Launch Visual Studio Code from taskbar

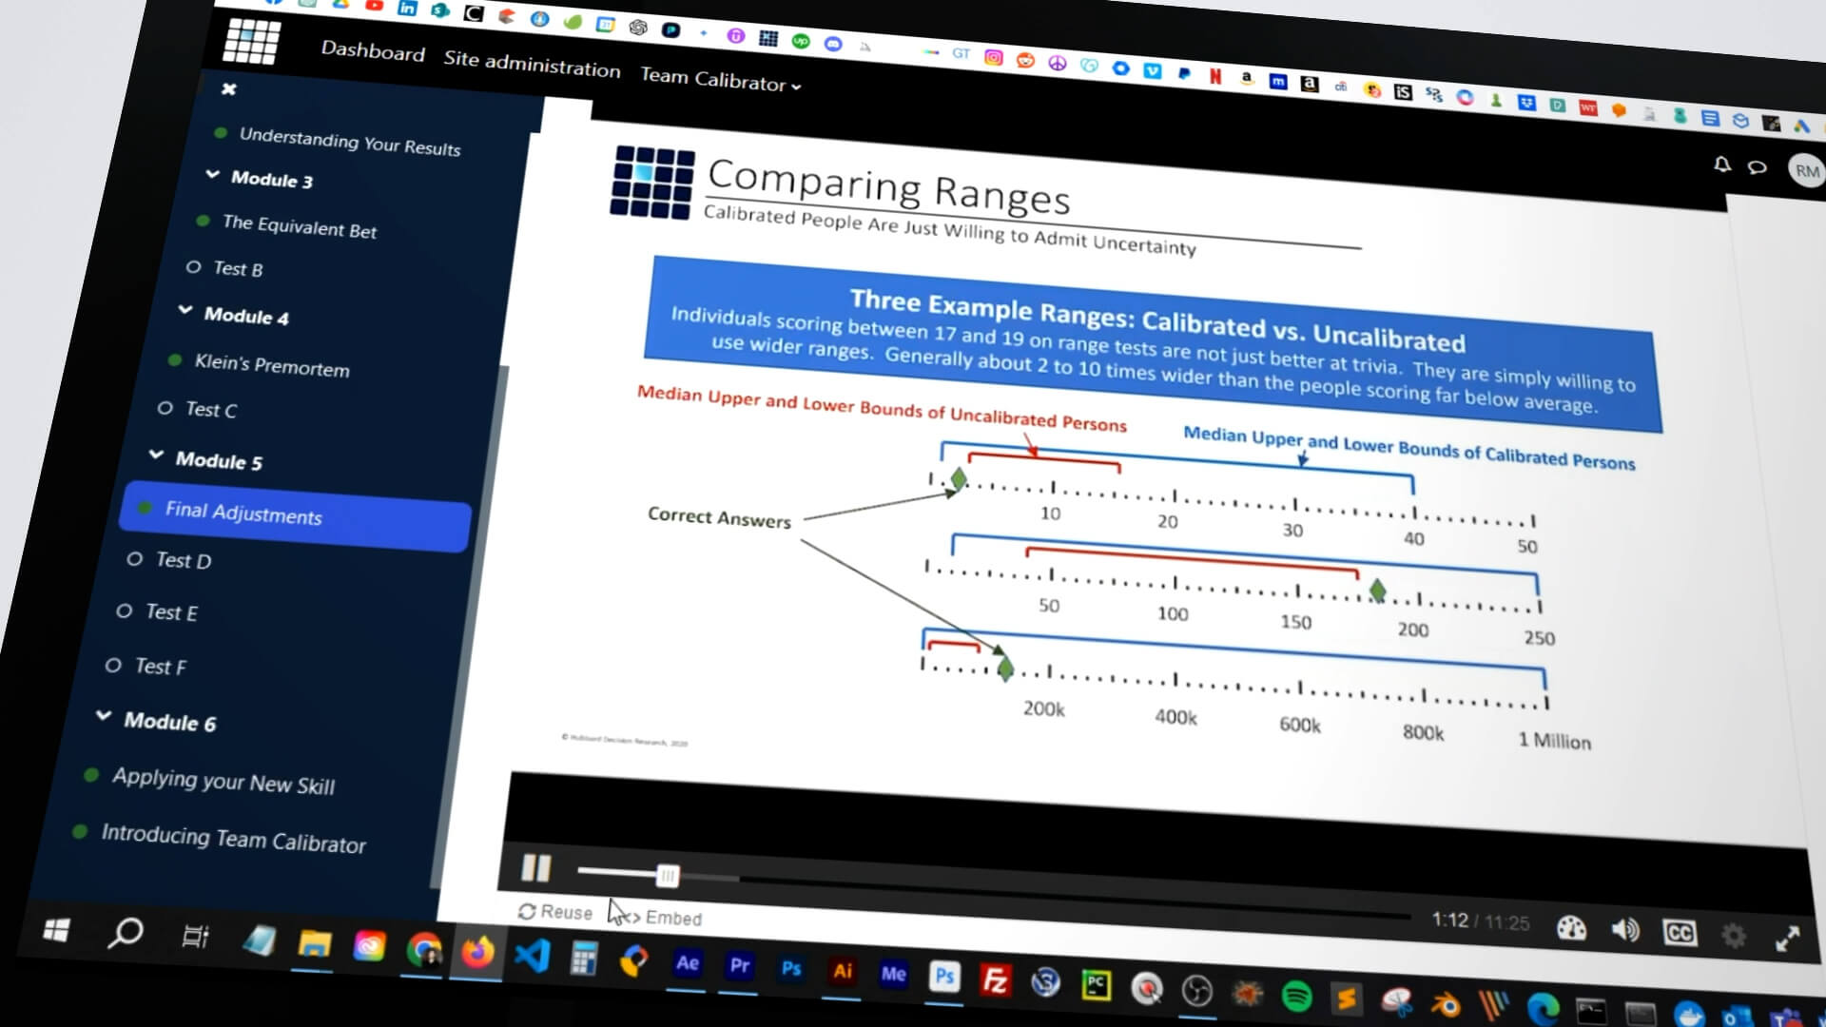point(532,955)
